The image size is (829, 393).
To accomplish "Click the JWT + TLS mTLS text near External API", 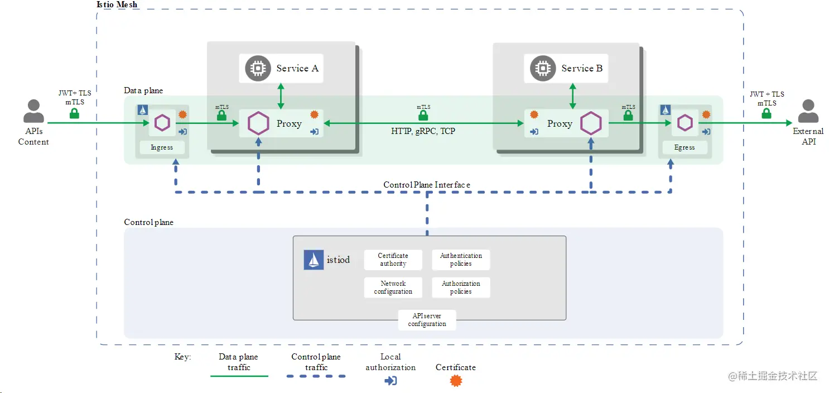I will pyautogui.click(x=767, y=98).
